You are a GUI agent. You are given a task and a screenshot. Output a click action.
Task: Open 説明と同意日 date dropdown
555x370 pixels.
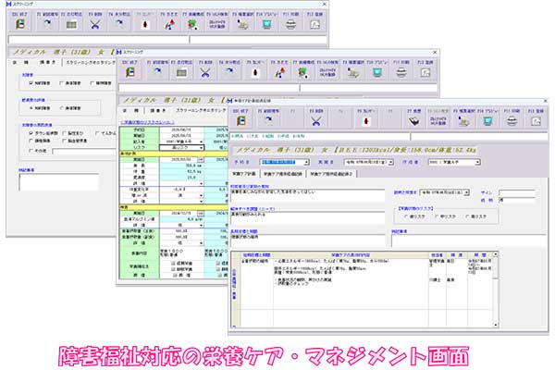coord(466,192)
